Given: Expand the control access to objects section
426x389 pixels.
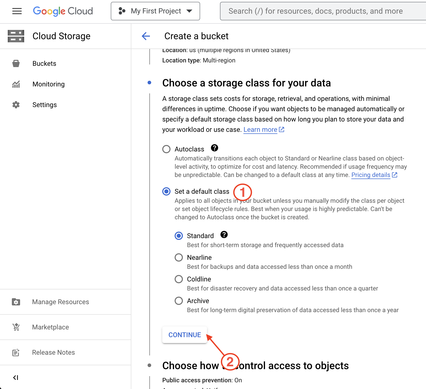Looking at the screenshot, I should [x=255, y=366].
